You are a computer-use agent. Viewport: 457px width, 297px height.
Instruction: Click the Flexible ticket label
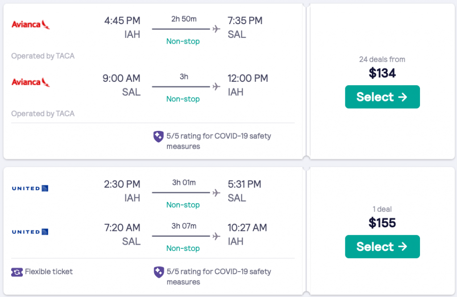(x=49, y=272)
